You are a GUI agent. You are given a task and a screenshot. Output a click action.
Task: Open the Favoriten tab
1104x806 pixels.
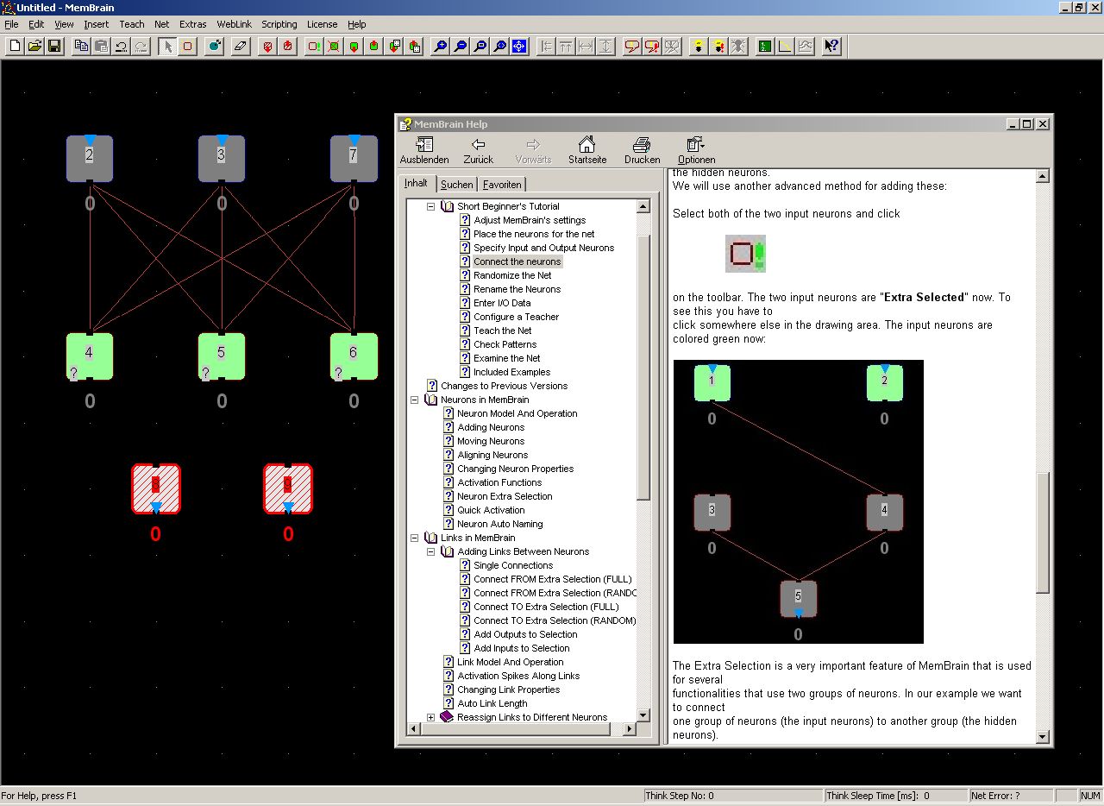pos(501,184)
